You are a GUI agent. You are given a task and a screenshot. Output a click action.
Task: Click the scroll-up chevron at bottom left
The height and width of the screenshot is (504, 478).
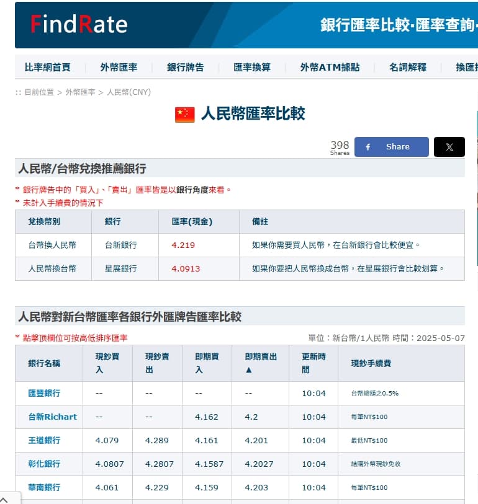(4, 500)
